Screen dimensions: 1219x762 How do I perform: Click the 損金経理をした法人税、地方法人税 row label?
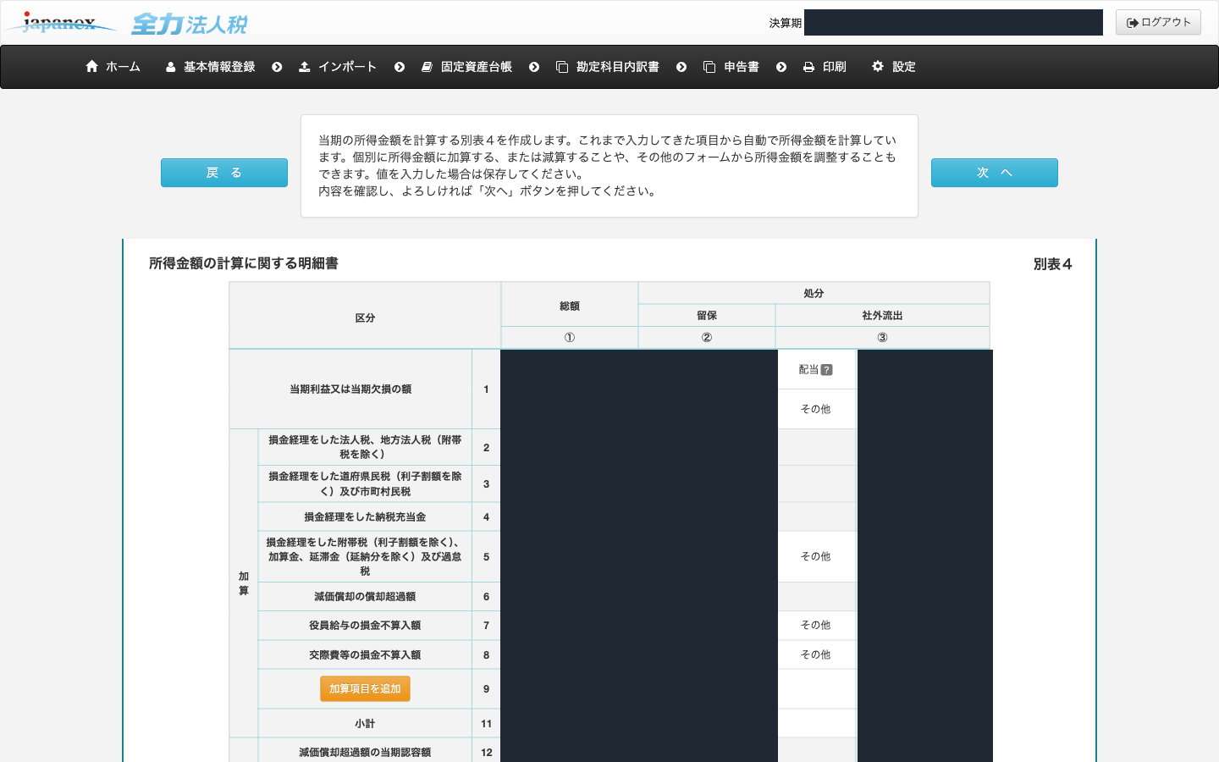[365, 447]
